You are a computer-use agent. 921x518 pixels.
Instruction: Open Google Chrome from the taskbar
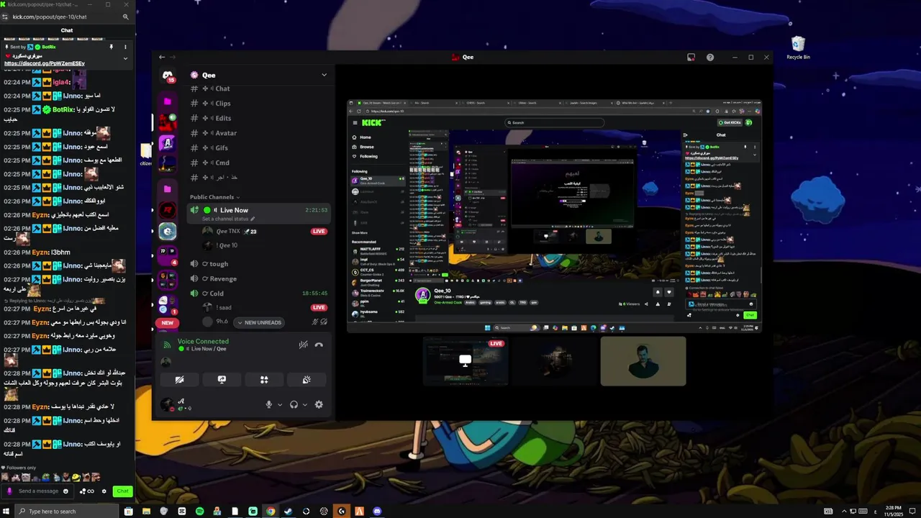click(271, 511)
